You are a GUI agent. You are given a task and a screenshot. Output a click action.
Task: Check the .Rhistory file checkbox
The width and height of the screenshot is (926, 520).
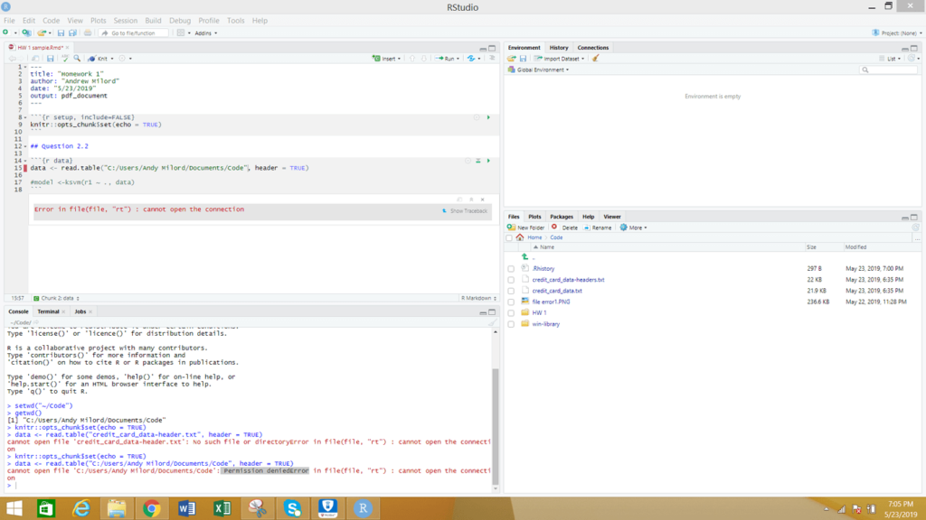512,269
